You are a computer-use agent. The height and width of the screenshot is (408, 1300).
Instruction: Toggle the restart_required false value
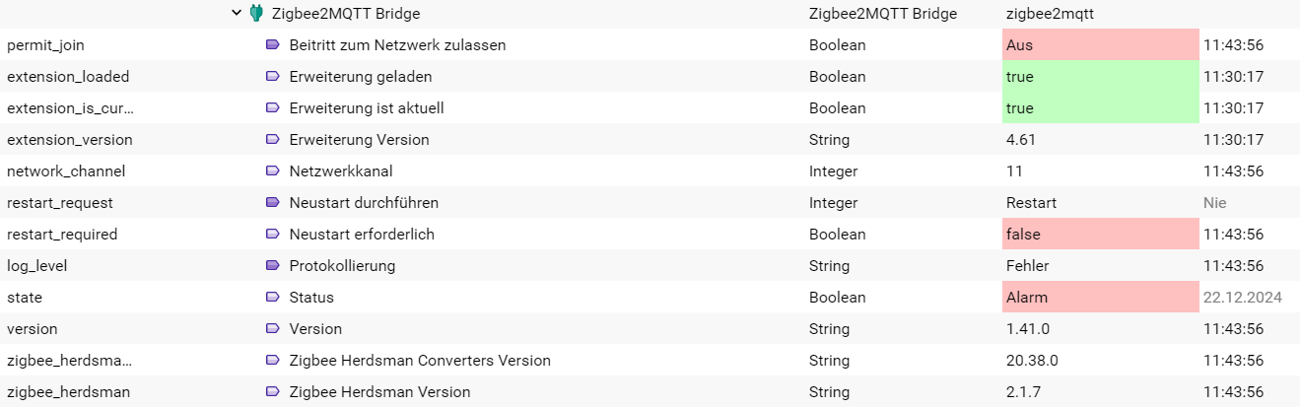pos(1100,235)
